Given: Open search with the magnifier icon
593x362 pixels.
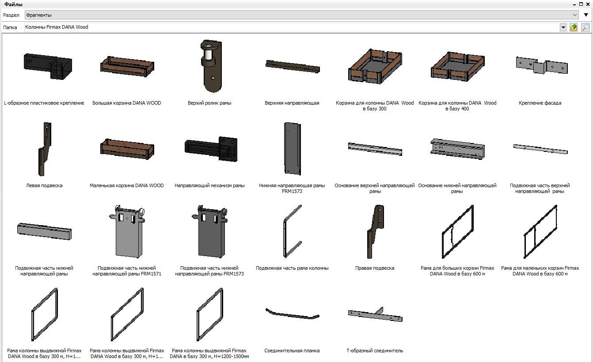Looking at the screenshot, I should coord(585,27).
